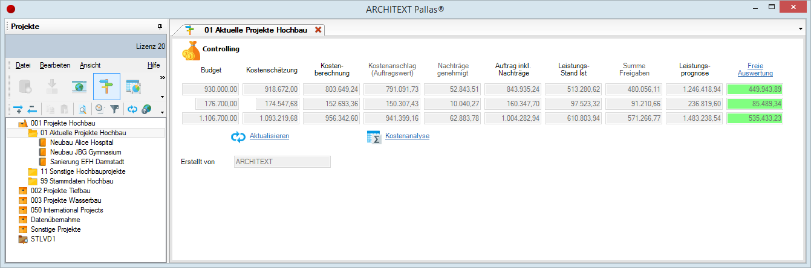811x268 pixels.
Task: Open the Datei menu
Action: (23, 65)
